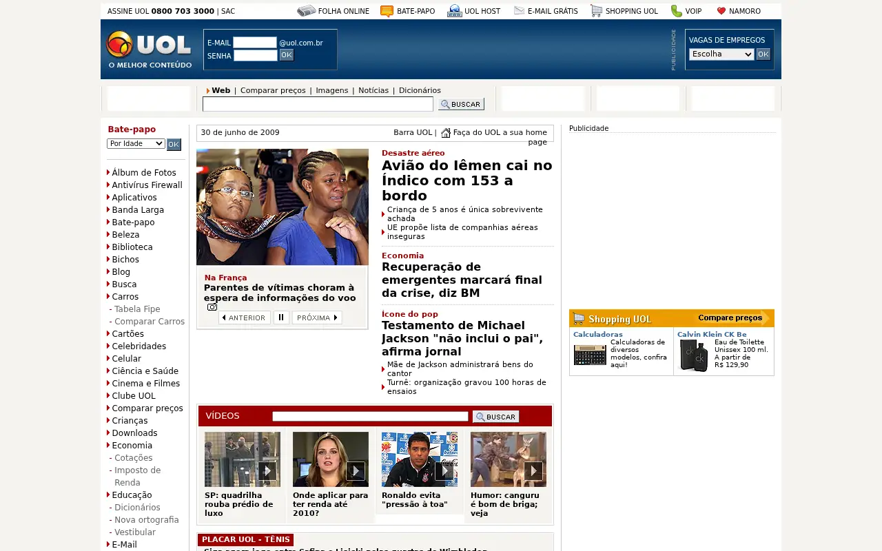Open 'Criança de 5 anos é única sobrevivente' link

[465, 214]
